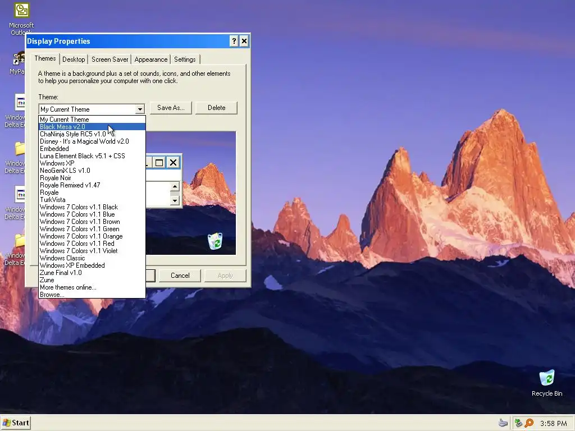The image size is (575, 431).
Task: Go to the Settings tab
Action: [185, 59]
